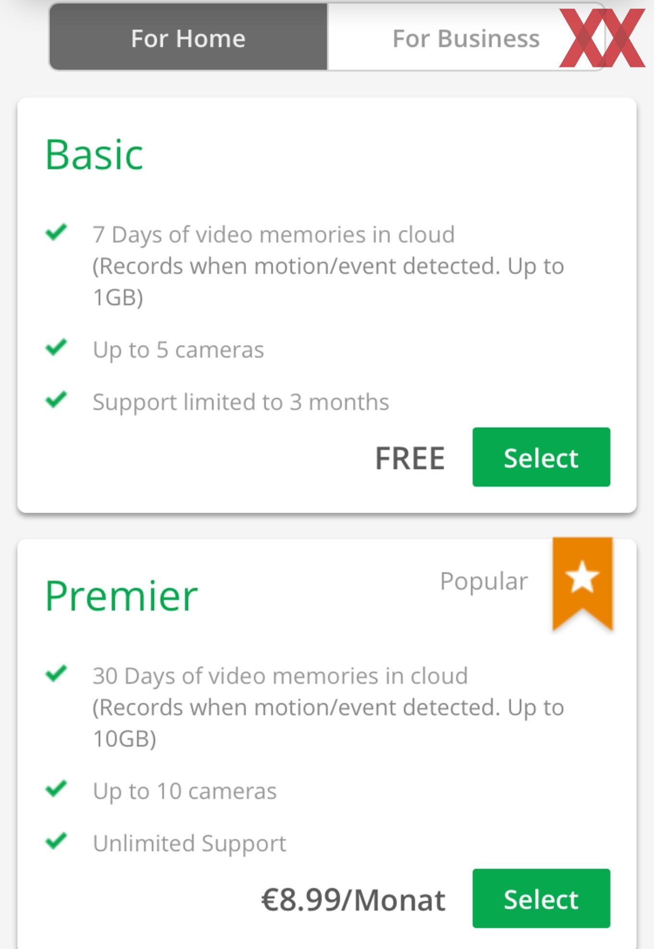Click the checkmark beside Up to 10 cameras

point(56,788)
